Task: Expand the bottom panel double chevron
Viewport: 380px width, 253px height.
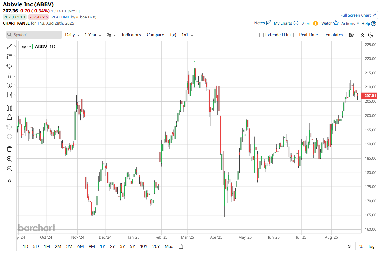Action: click(349, 246)
